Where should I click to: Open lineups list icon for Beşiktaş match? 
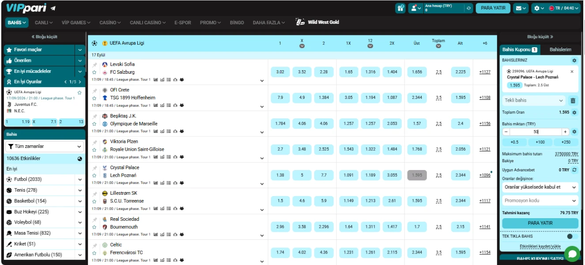click(x=169, y=131)
